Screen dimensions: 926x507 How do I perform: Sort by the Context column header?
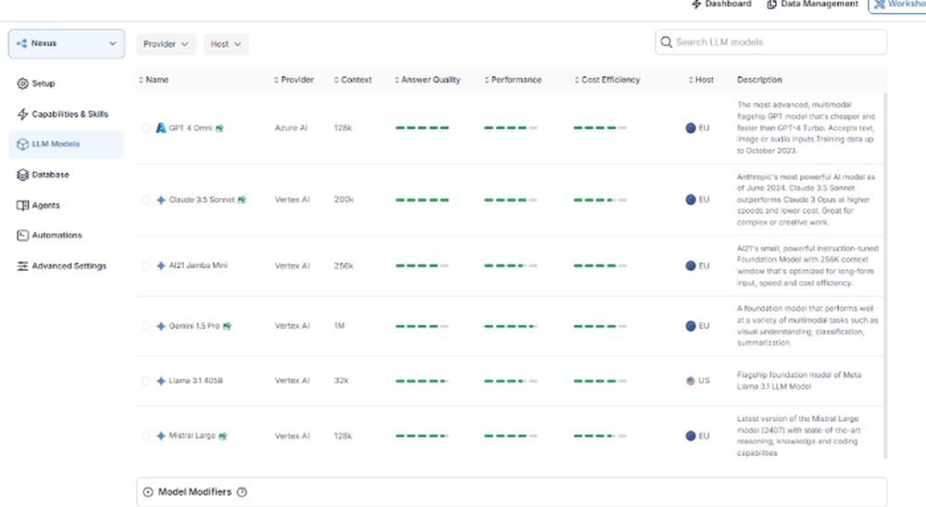point(353,80)
